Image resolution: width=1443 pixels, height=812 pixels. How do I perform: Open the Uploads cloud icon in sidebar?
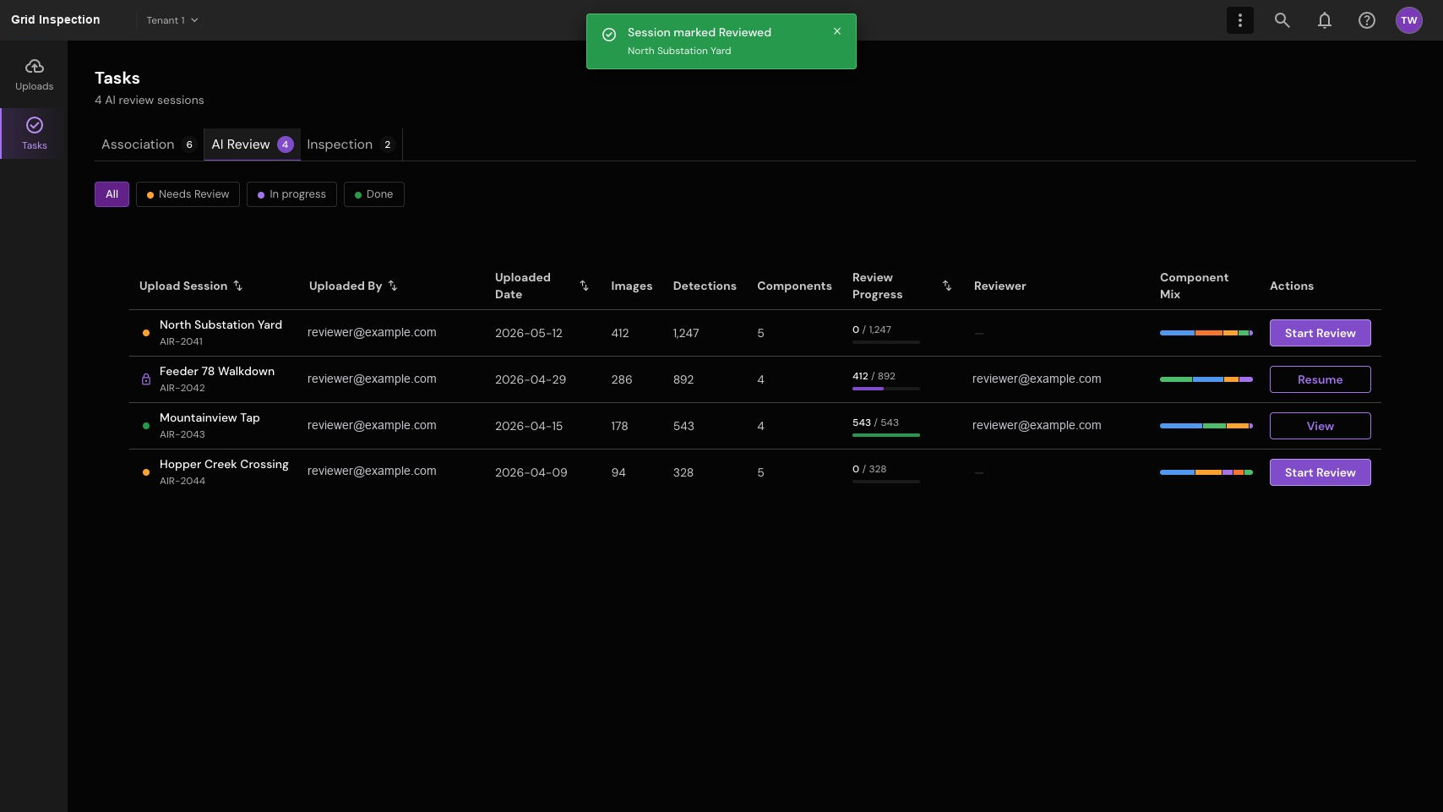pos(34,67)
